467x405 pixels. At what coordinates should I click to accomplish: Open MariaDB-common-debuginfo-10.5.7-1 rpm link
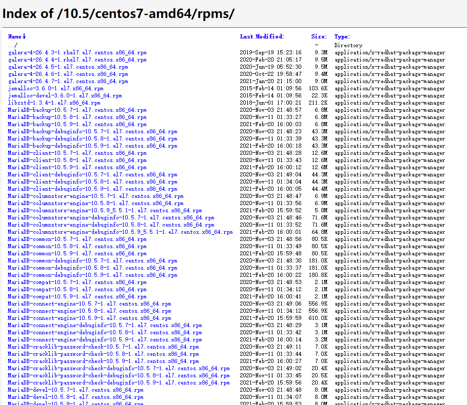point(92,260)
